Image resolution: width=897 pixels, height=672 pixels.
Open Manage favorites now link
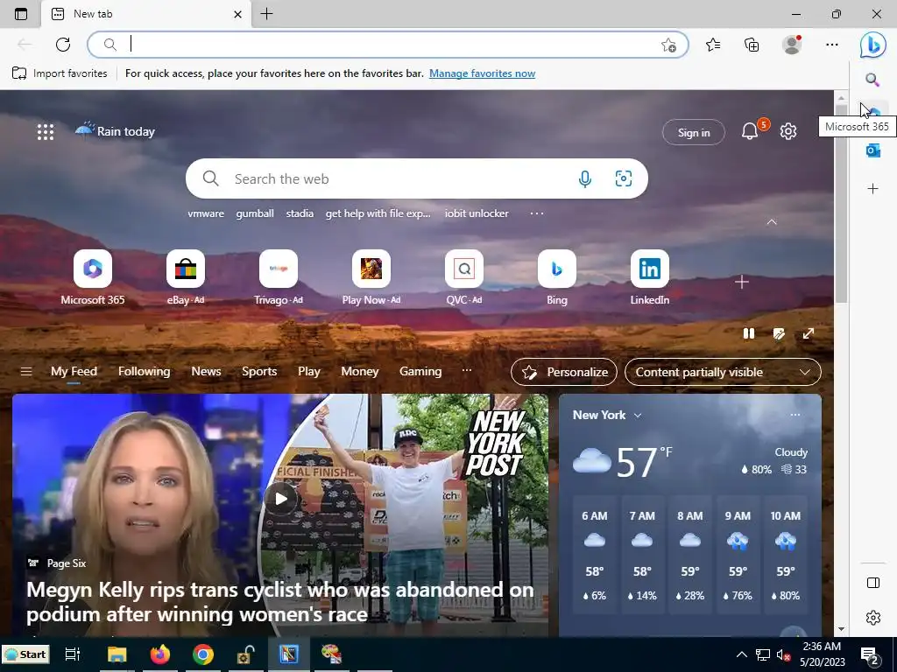(483, 73)
